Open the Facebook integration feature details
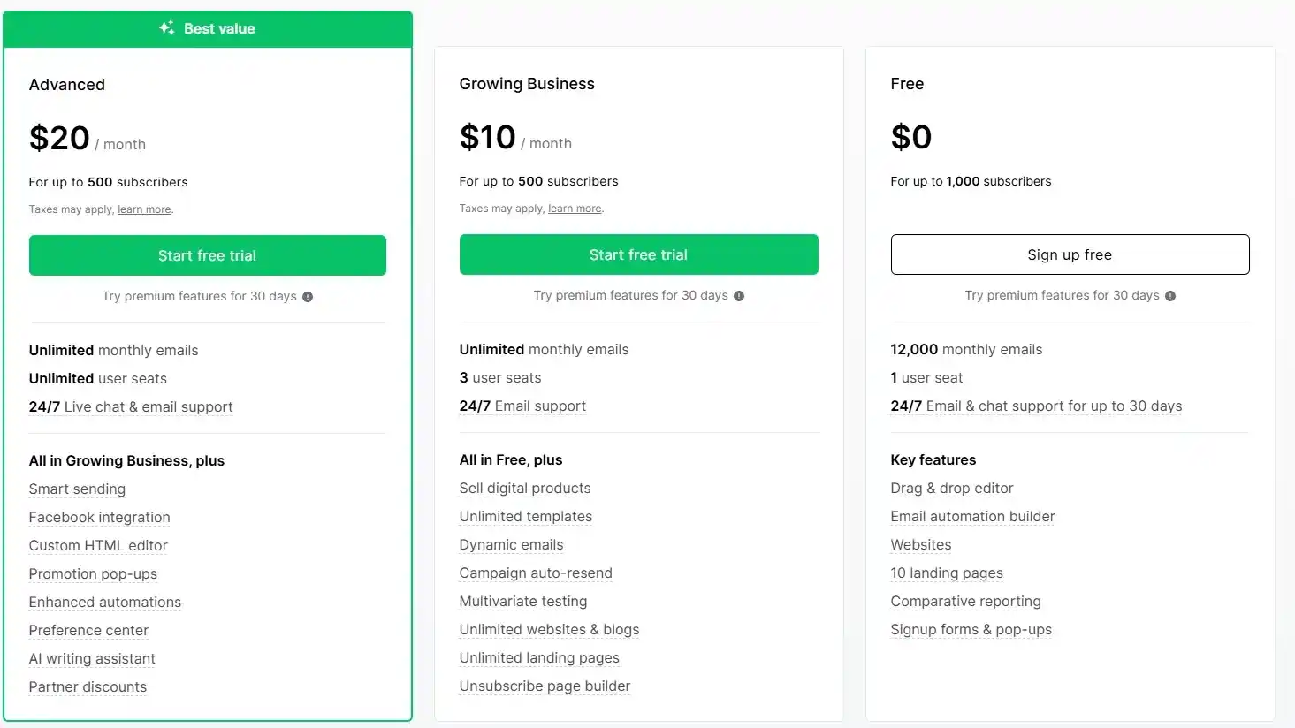Image resolution: width=1295 pixels, height=728 pixels. click(x=99, y=517)
